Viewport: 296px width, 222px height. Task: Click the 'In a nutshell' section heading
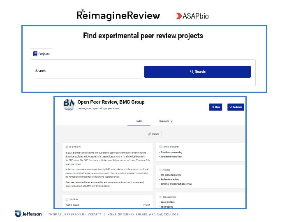73,147
